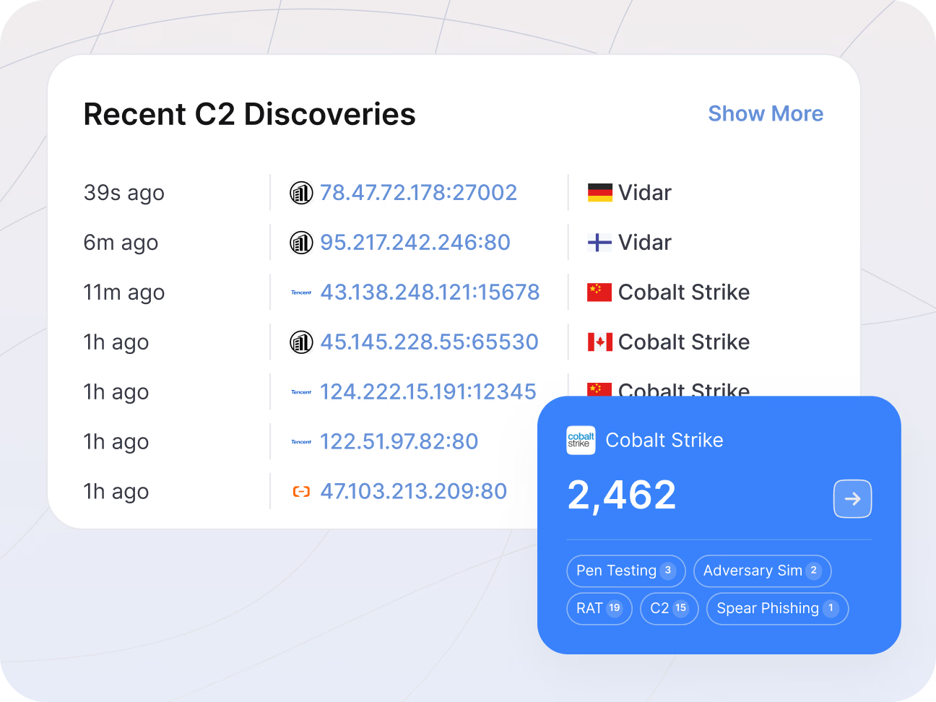Screen dimensions: 936x702
Task: Click the Chinese flag in the 11m ago row
Action: tap(599, 292)
